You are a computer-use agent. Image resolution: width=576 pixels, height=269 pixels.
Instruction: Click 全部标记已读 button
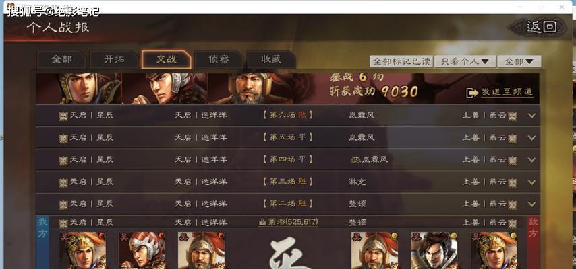(x=401, y=61)
